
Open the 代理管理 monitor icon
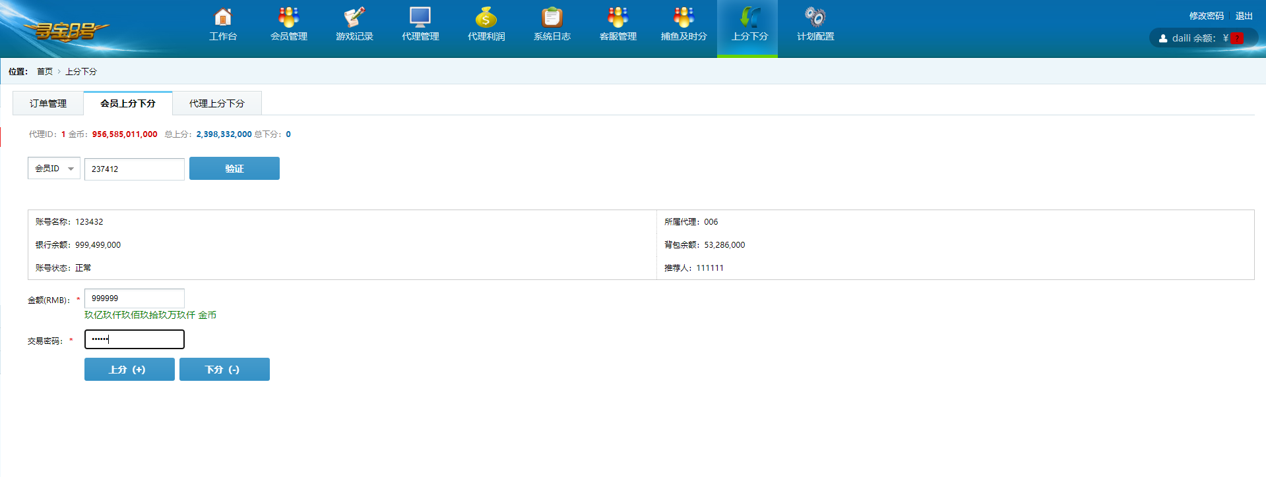click(x=420, y=18)
